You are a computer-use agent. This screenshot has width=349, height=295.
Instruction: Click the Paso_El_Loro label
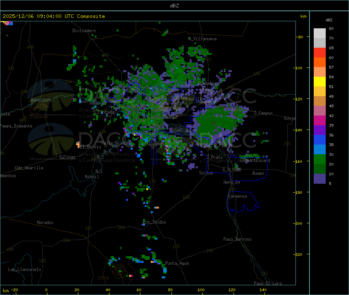(268, 283)
